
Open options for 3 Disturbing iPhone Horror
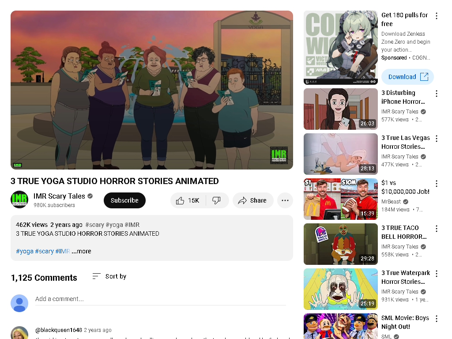(437, 94)
